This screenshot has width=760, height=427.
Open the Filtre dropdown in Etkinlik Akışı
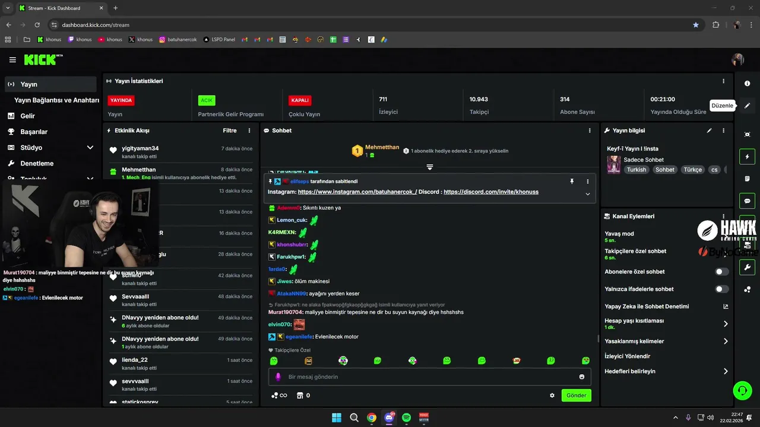click(x=230, y=130)
